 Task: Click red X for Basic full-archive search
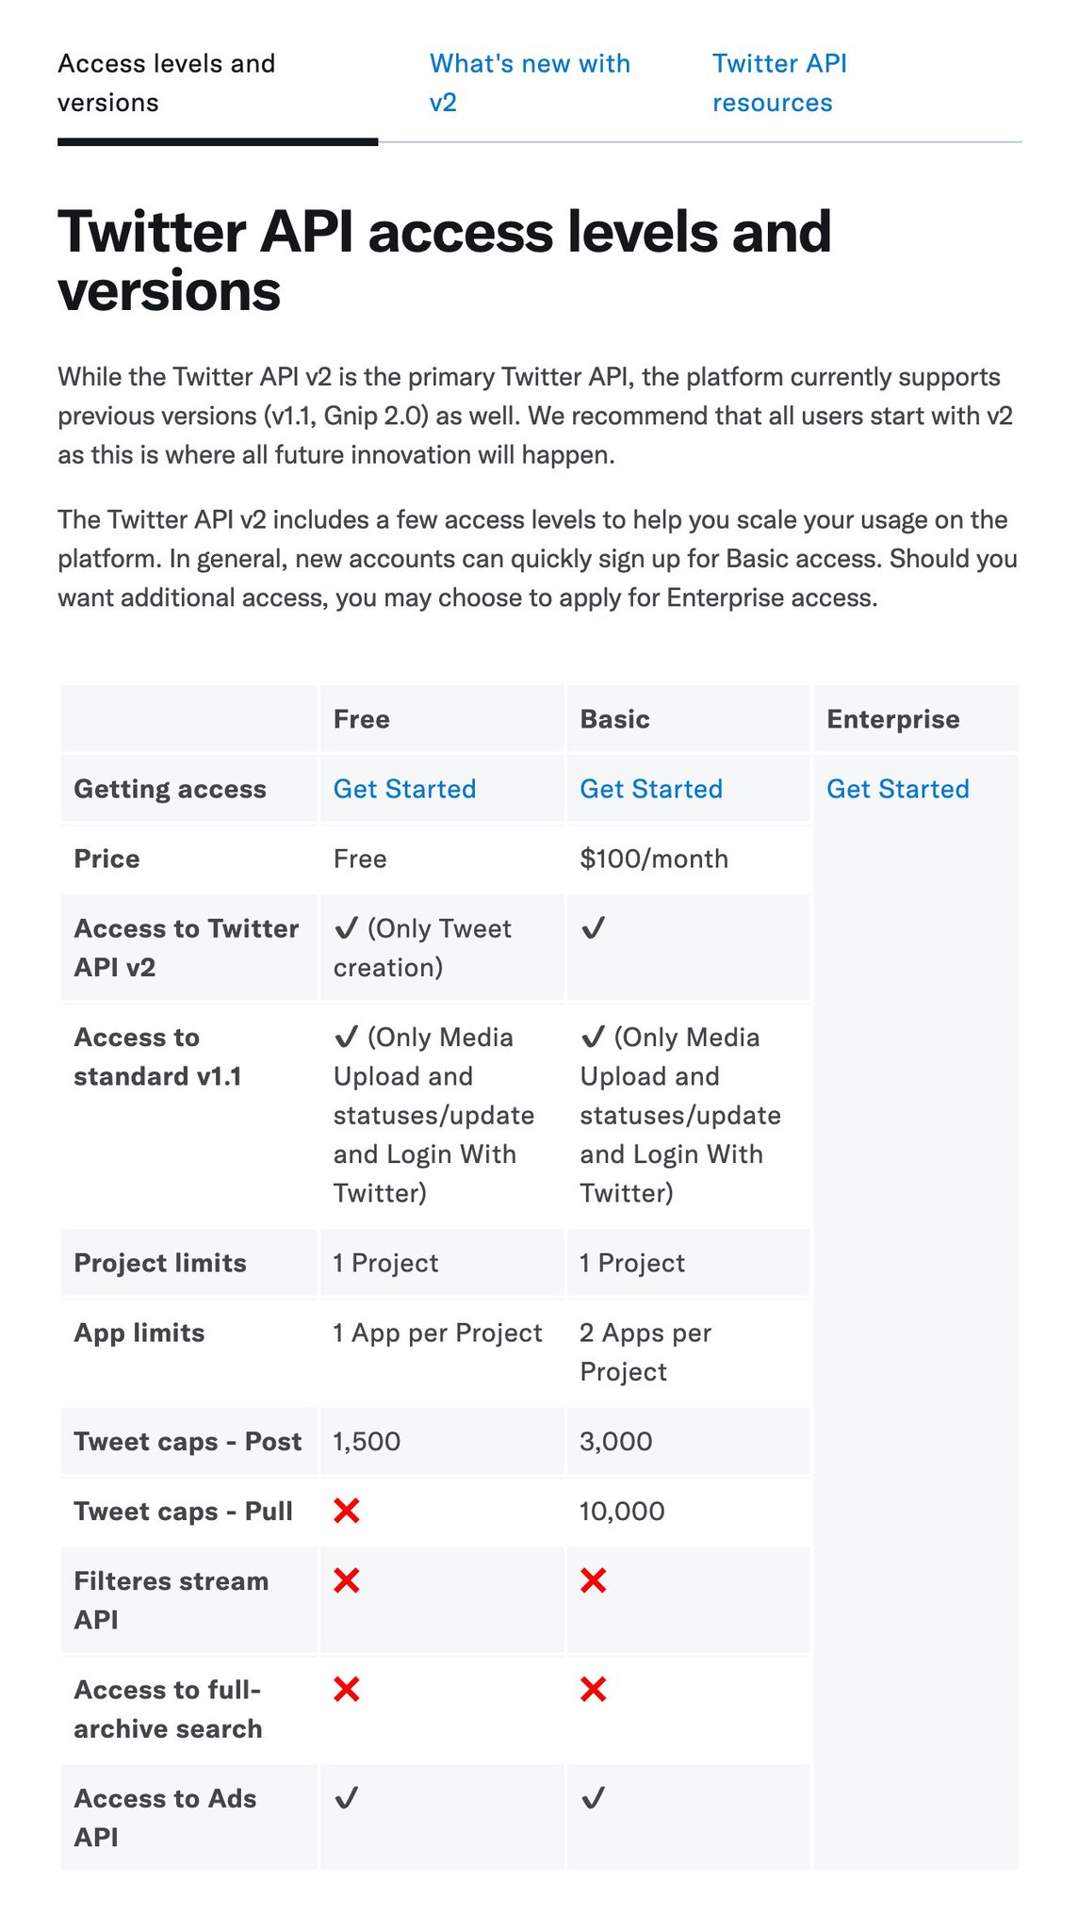594,1690
